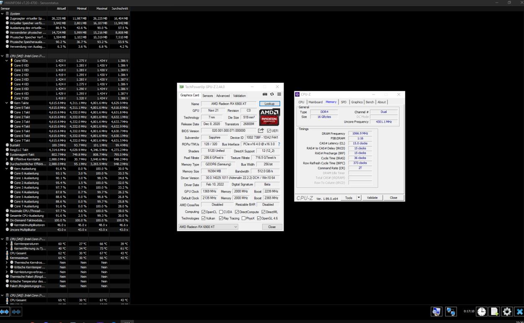524x323 pixels.
Task: Open Bench tab in CPU-Z
Action: pos(370,102)
